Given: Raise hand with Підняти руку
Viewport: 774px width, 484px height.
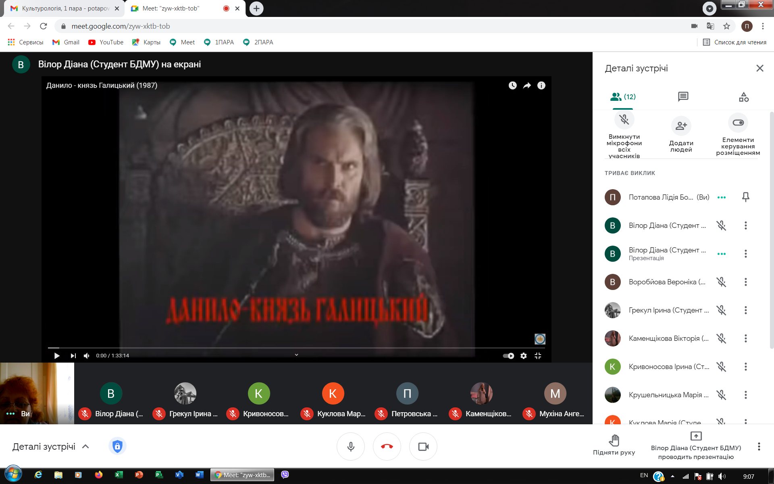Looking at the screenshot, I should pyautogui.click(x=614, y=445).
